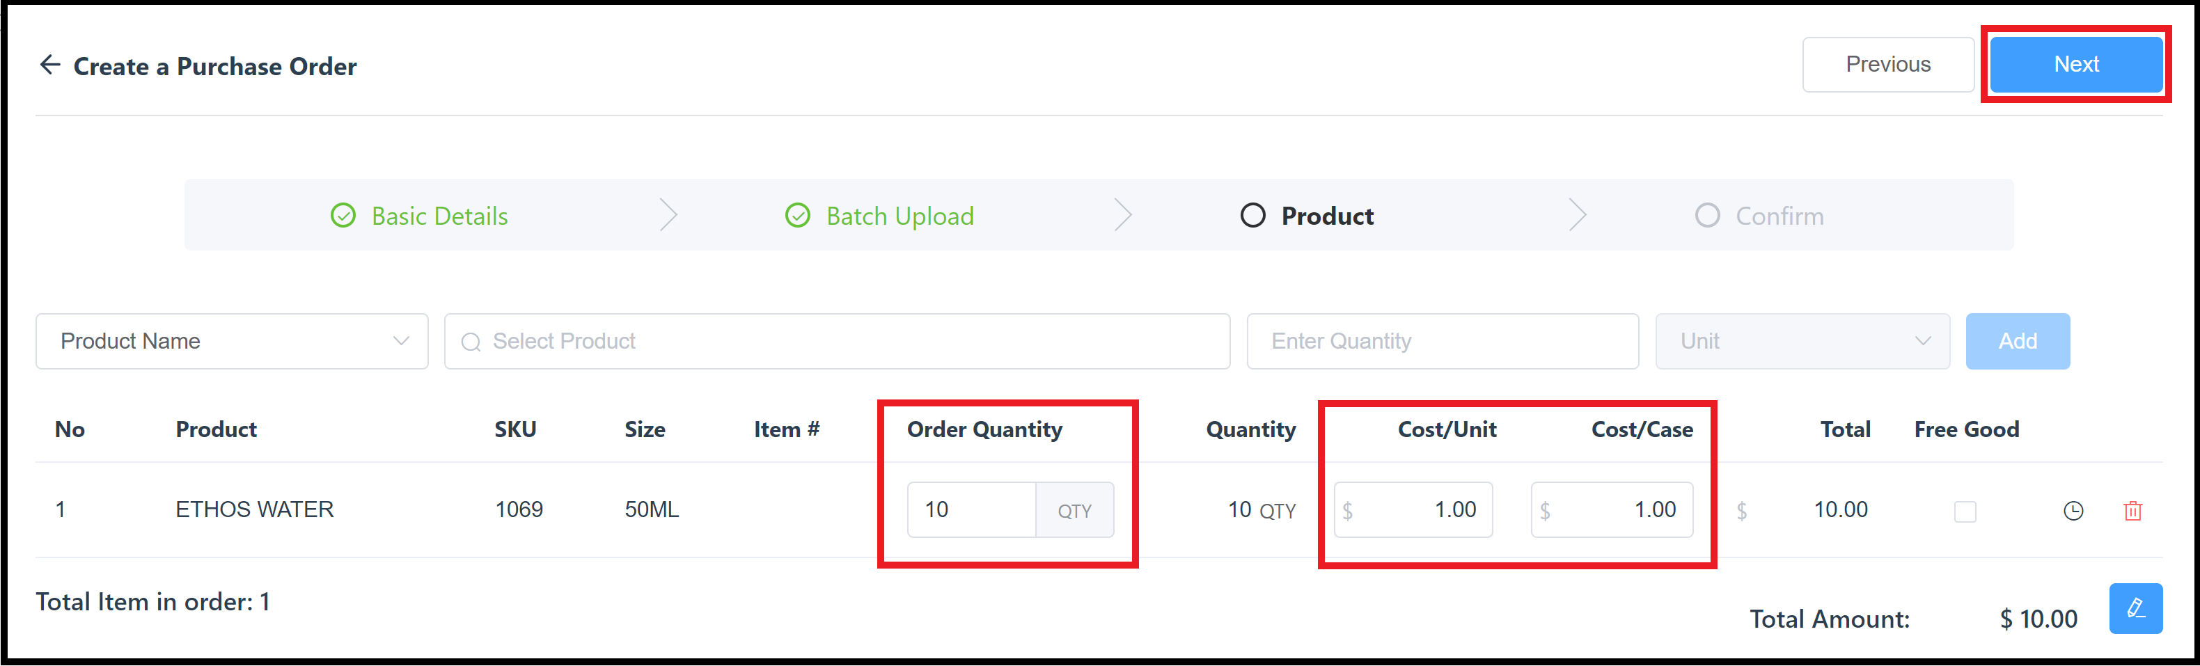
Task: Click the blue pencil edit icon near Total Amount
Action: (2135, 608)
